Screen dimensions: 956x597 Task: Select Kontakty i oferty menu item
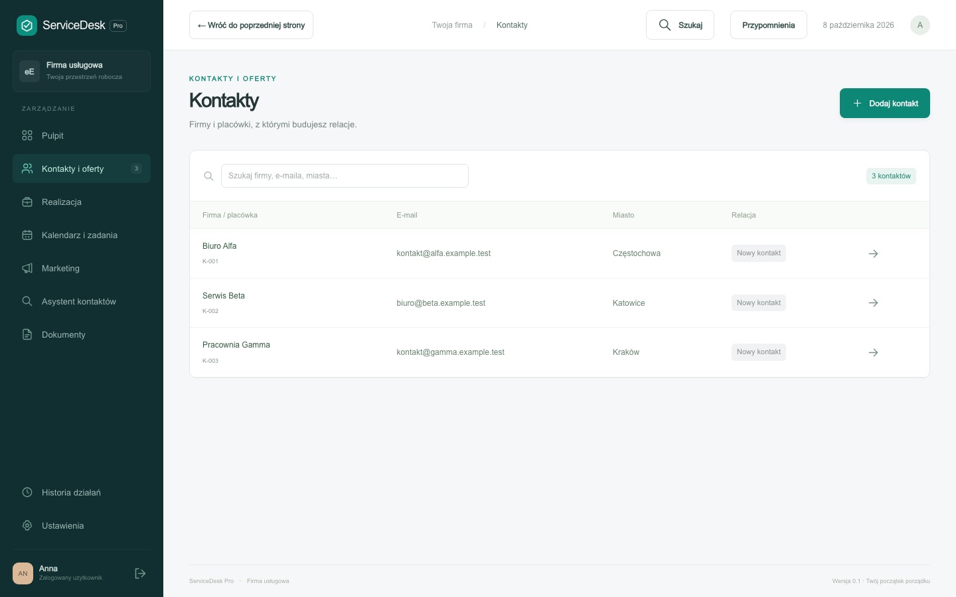click(82, 168)
